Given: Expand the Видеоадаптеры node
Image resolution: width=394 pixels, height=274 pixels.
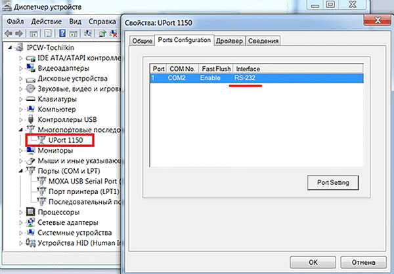Looking at the screenshot, I should [x=21, y=68].
